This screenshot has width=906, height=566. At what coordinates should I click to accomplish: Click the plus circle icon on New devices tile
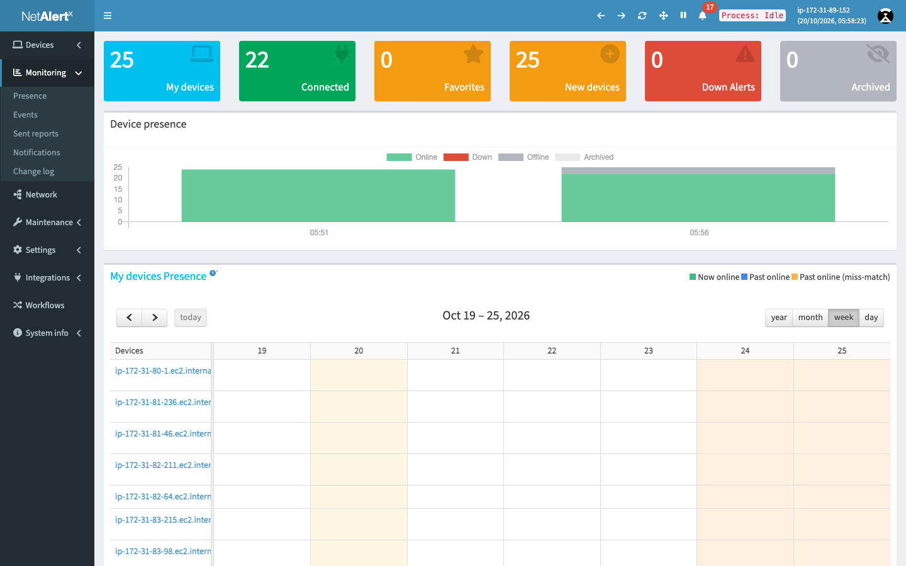(610, 54)
